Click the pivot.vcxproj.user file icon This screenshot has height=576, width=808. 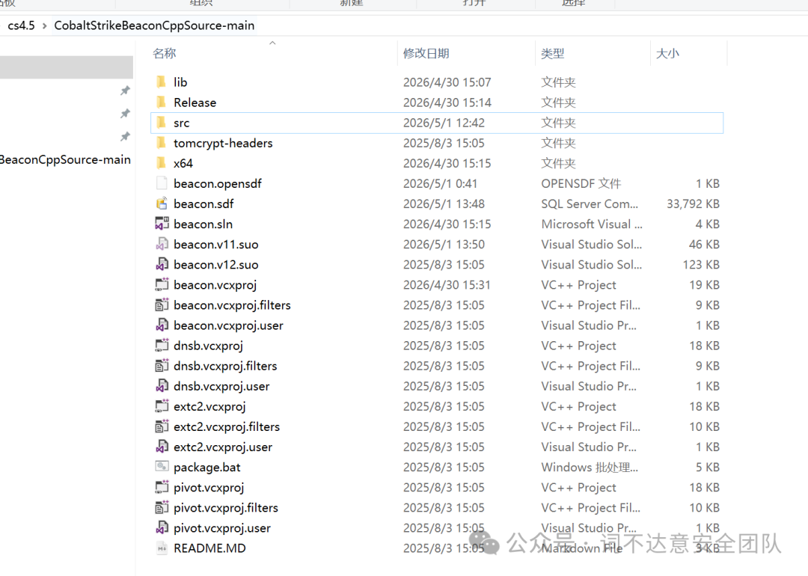click(162, 527)
